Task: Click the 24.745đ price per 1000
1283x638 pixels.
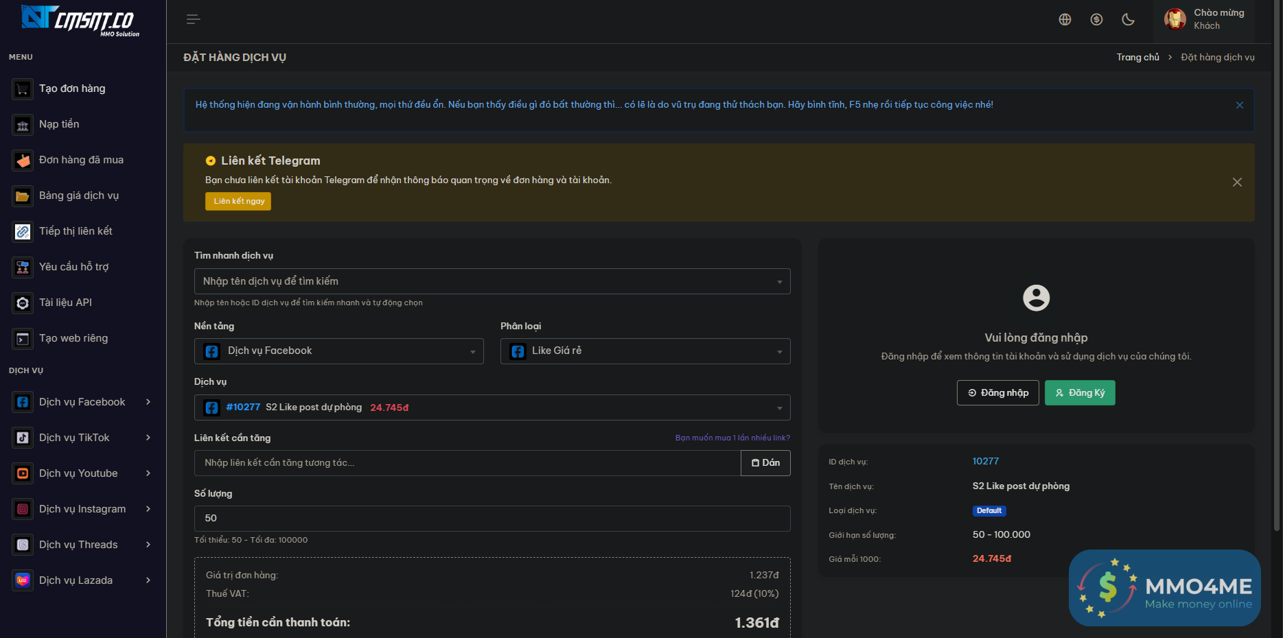Action: [992, 559]
